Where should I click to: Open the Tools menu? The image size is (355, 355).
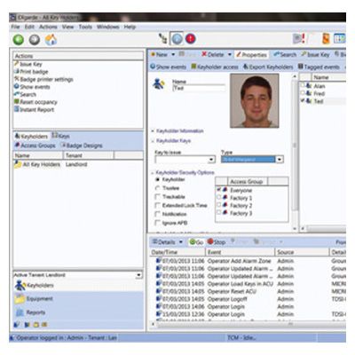click(85, 27)
